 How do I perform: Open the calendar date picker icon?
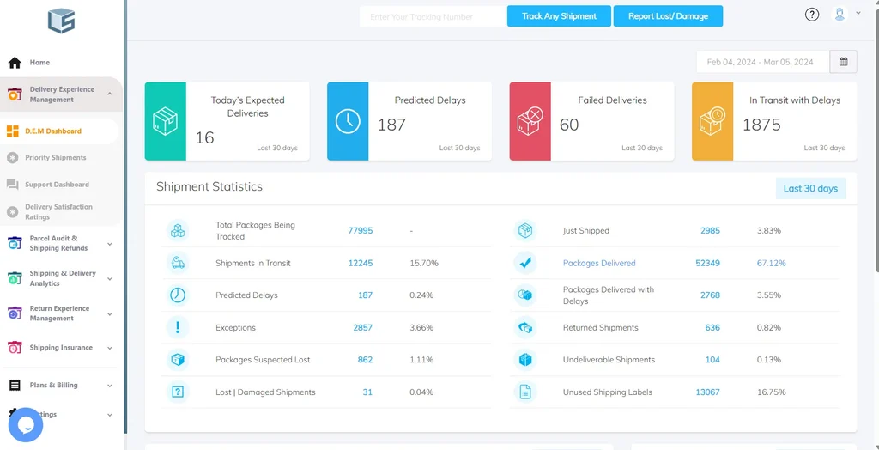point(843,62)
